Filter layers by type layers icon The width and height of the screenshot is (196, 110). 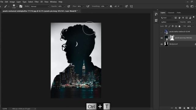pyautogui.click(x=183, y=18)
